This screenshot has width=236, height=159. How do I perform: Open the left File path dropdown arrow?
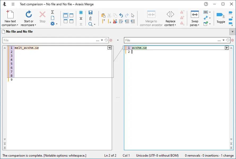102,40
